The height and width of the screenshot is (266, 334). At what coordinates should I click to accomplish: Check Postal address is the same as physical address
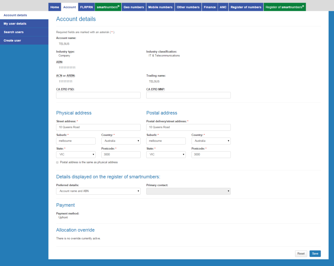click(57, 162)
